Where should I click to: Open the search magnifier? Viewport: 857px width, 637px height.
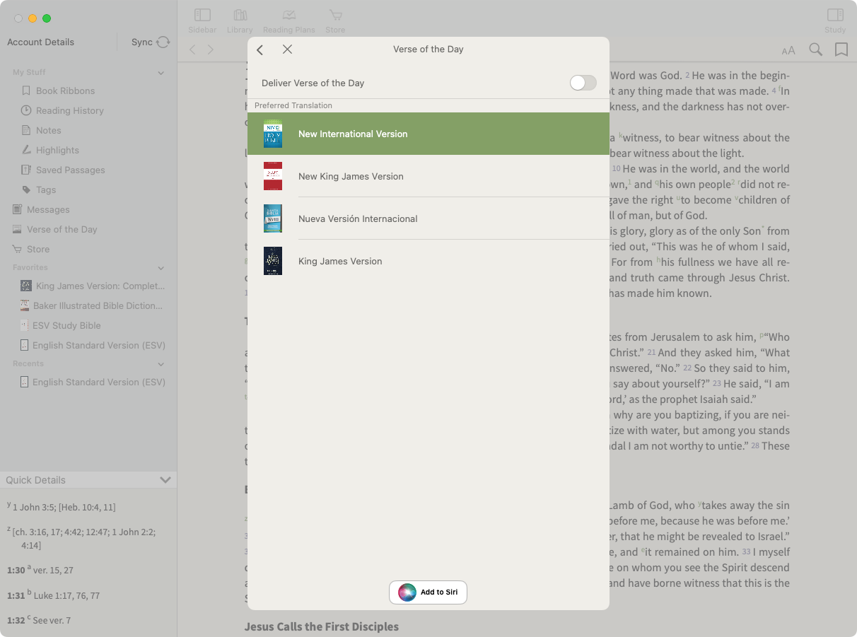pyautogui.click(x=815, y=49)
